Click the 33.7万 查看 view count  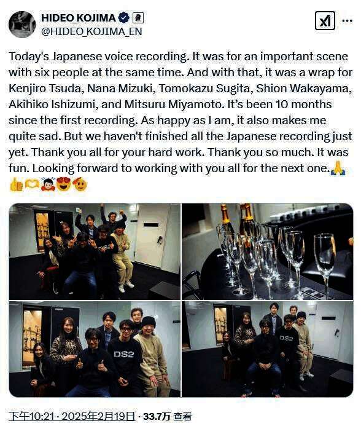coord(168,417)
